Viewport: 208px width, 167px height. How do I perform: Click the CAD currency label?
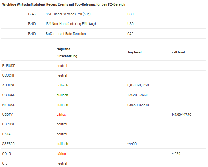(x=130, y=34)
